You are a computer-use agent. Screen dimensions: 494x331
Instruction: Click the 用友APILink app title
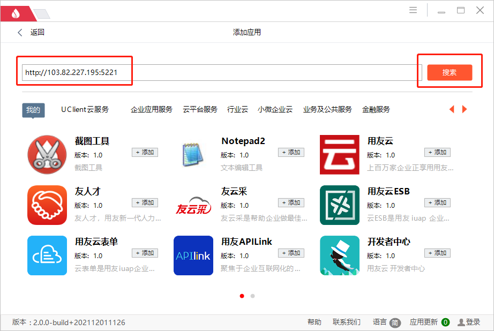tap(246, 242)
